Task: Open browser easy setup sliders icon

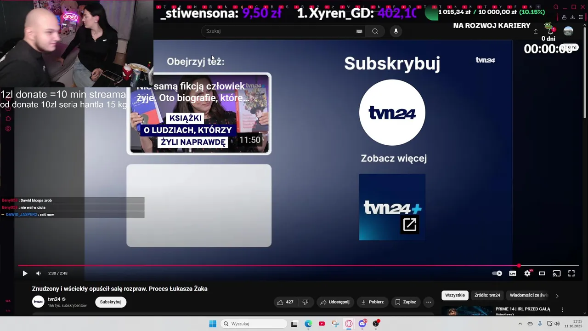Action: [x=580, y=17]
